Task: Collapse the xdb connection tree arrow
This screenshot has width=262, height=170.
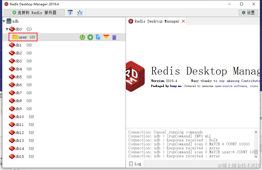Action: 4,21
